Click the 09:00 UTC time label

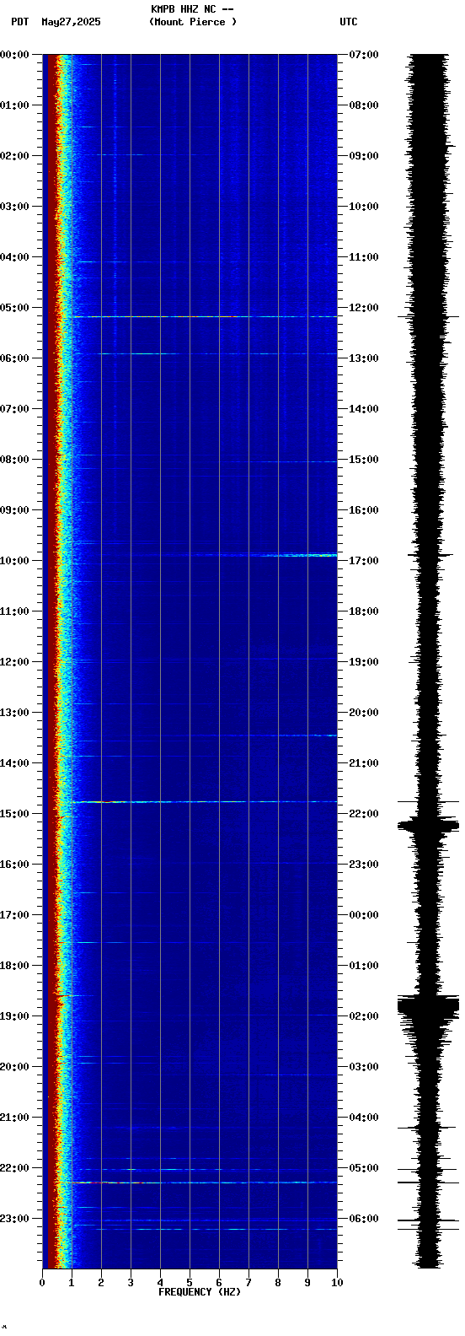coord(363,156)
